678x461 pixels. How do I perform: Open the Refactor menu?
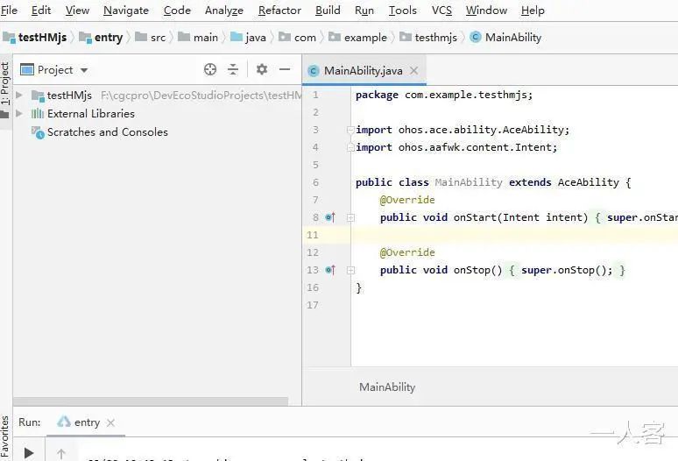tap(279, 10)
